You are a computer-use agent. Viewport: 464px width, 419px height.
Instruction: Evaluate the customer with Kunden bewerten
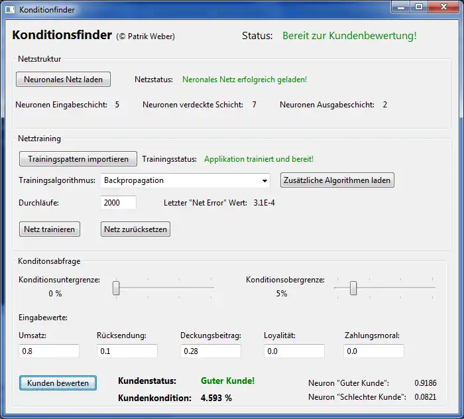coord(58,383)
